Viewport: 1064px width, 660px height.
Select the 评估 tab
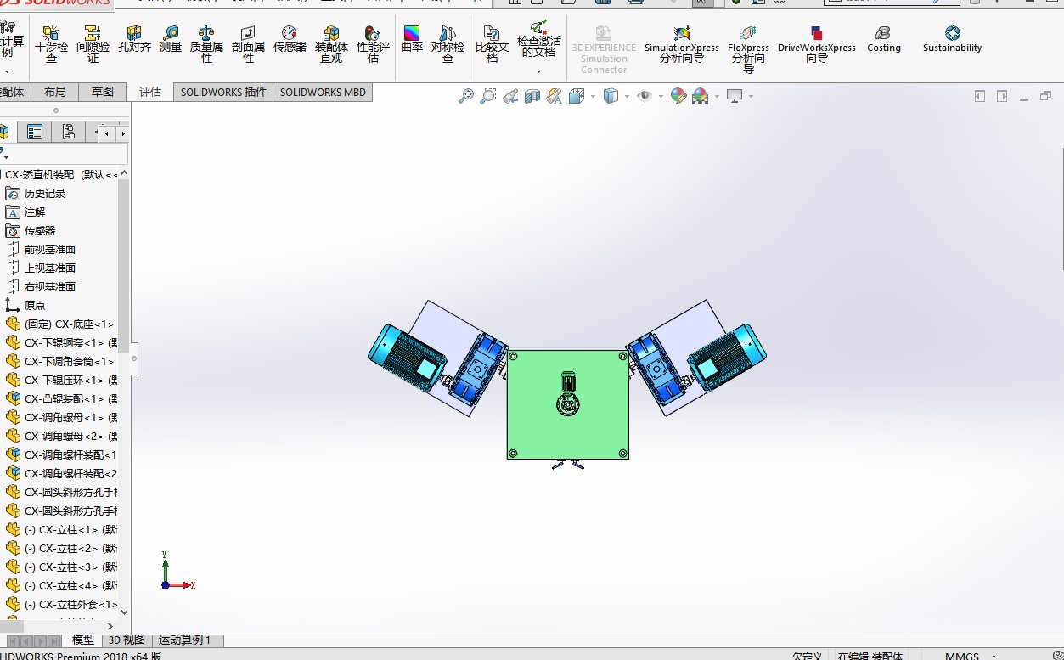tap(150, 92)
